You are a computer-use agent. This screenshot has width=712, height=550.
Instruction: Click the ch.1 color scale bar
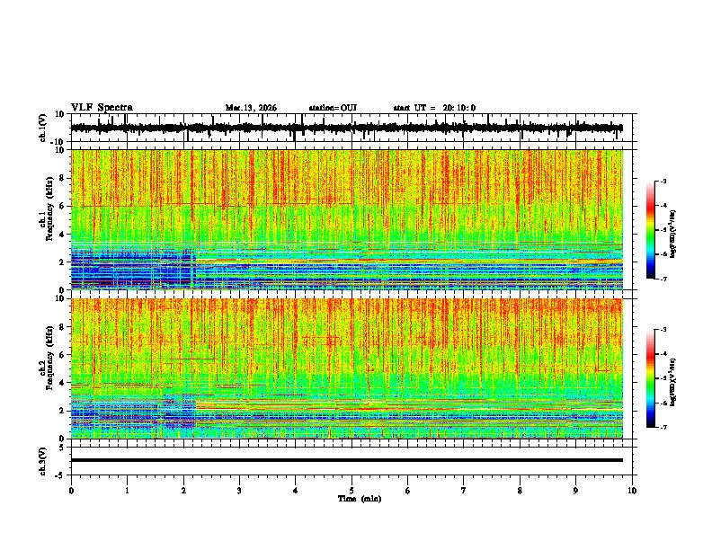(651, 230)
